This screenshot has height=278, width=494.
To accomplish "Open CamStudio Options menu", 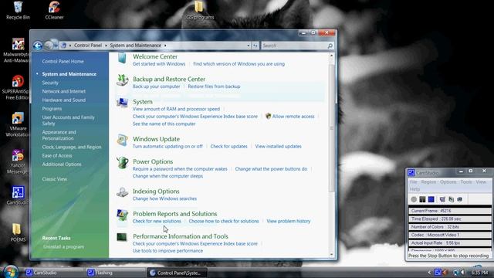I will (x=448, y=182).
